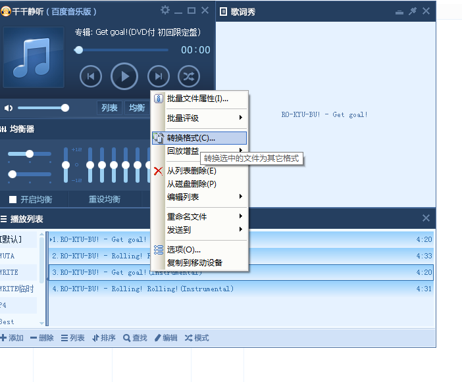Image resolution: width=462 pixels, height=382 pixels.
Task: Click the 添加 add button
Action: coord(12,338)
